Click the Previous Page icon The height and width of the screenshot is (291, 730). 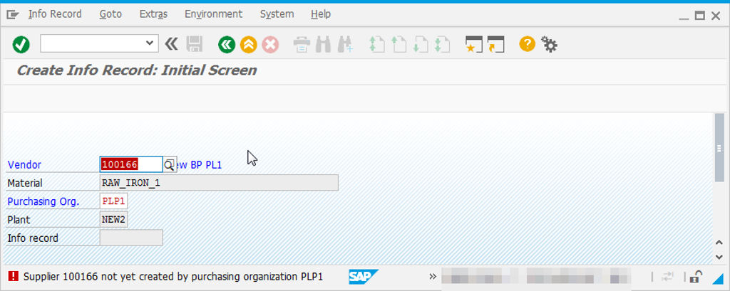pyautogui.click(x=399, y=45)
